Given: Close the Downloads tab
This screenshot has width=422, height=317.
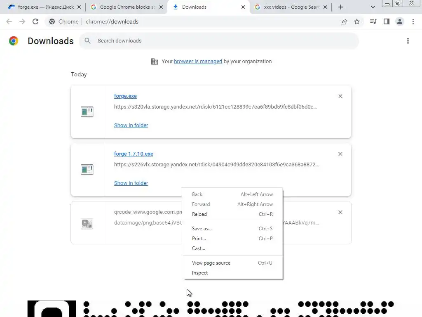Looking at the screenshot, I should tap(243, 7).
